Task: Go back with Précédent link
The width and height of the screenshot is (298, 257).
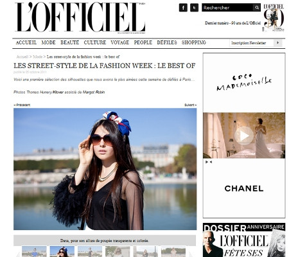Action: pos(22,105)
